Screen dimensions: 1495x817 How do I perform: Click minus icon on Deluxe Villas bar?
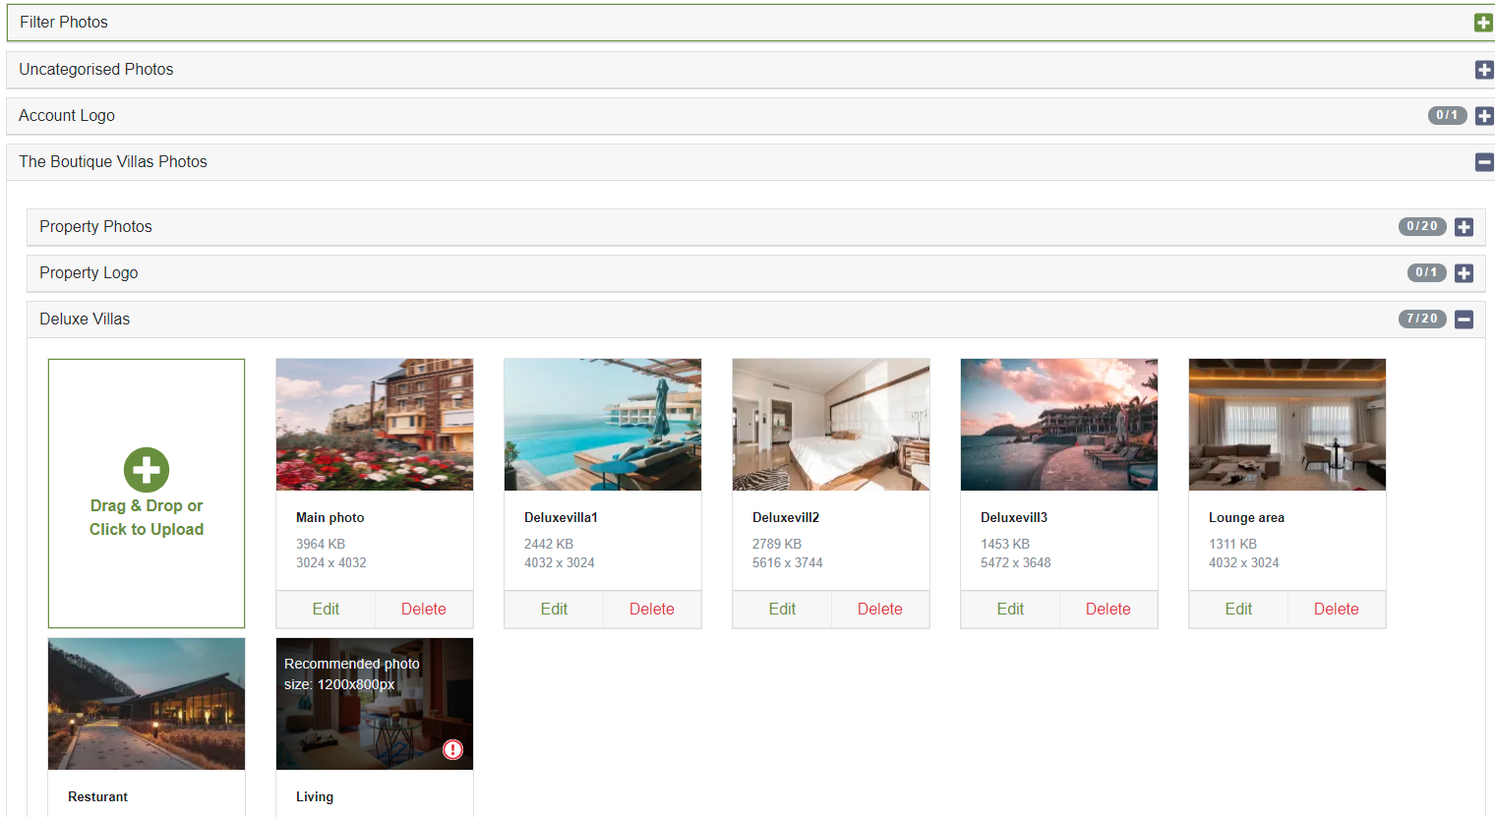[1464, 319]
